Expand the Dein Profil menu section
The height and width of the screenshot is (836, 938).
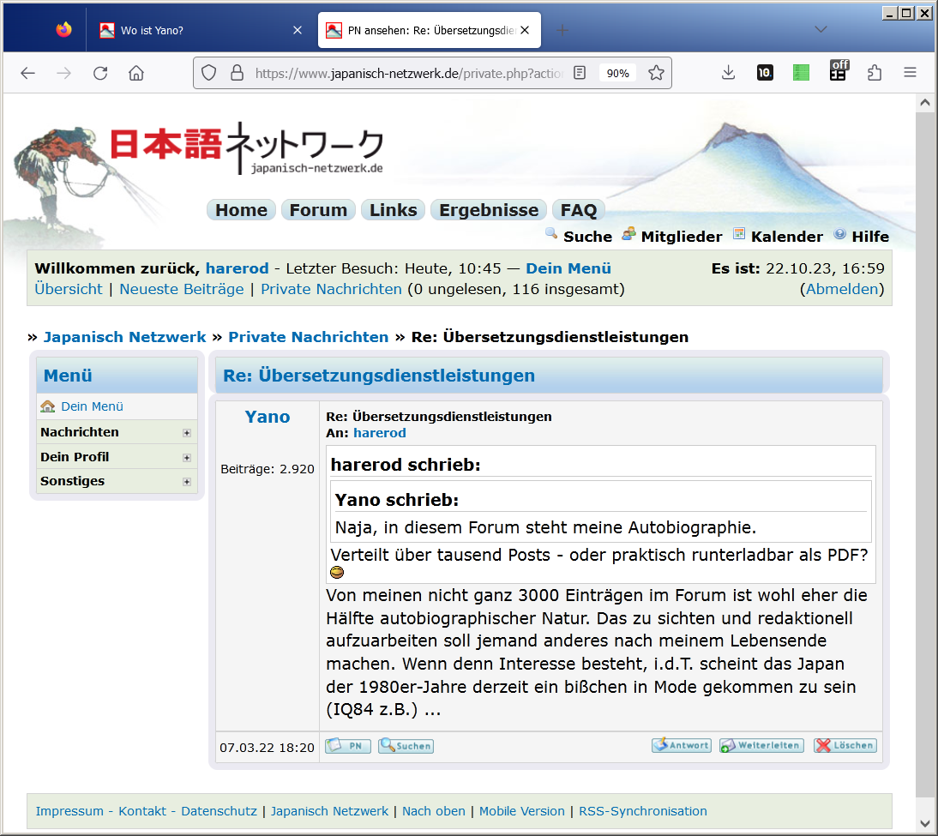coord(186,458)
